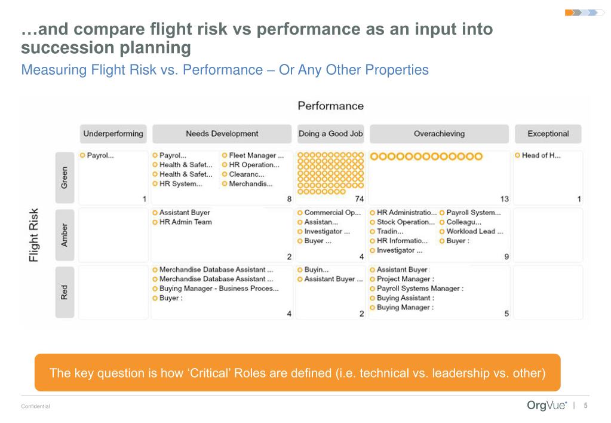Image resolution: width=611 pixels, height=423 pixels.
Task: Click the Buying Manager - Business Proces... marker
Action: pos(155,289)
